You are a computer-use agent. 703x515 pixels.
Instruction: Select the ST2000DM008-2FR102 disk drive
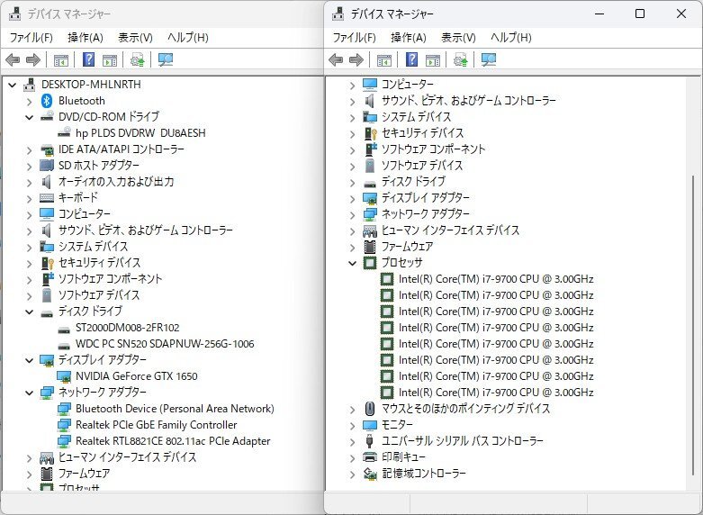(x=127, y=328)
